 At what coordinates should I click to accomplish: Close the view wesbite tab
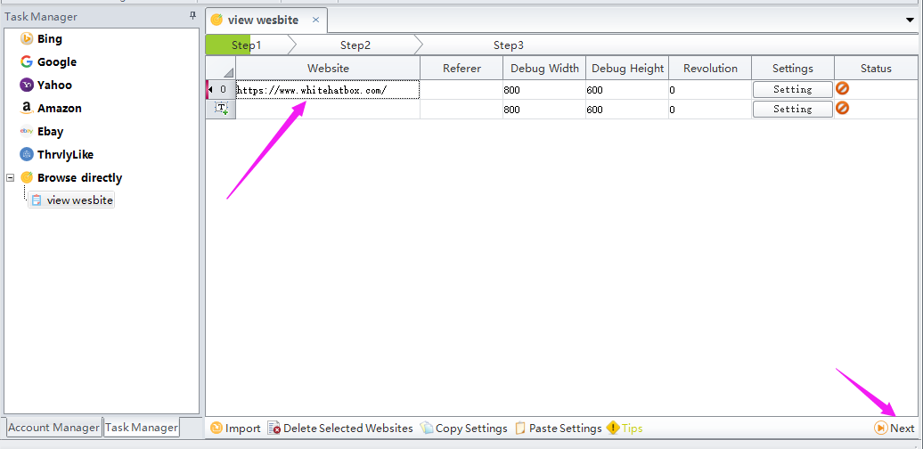315,20
